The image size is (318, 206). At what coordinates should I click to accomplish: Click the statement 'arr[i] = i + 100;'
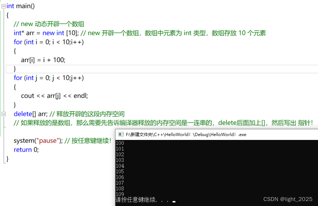[x=43, y=60]
